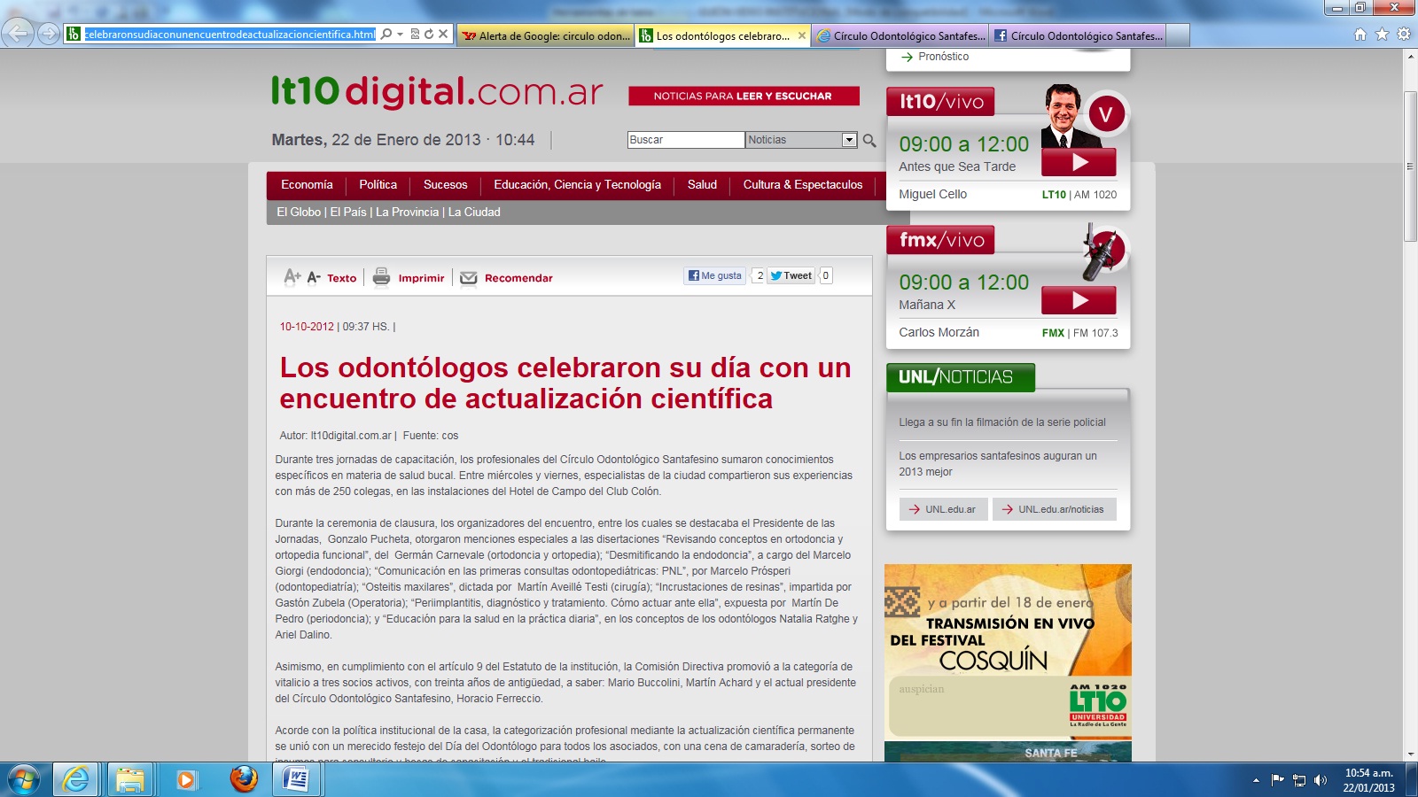
Task: Click the Pronóstico link
Action: tap(943, 57)
